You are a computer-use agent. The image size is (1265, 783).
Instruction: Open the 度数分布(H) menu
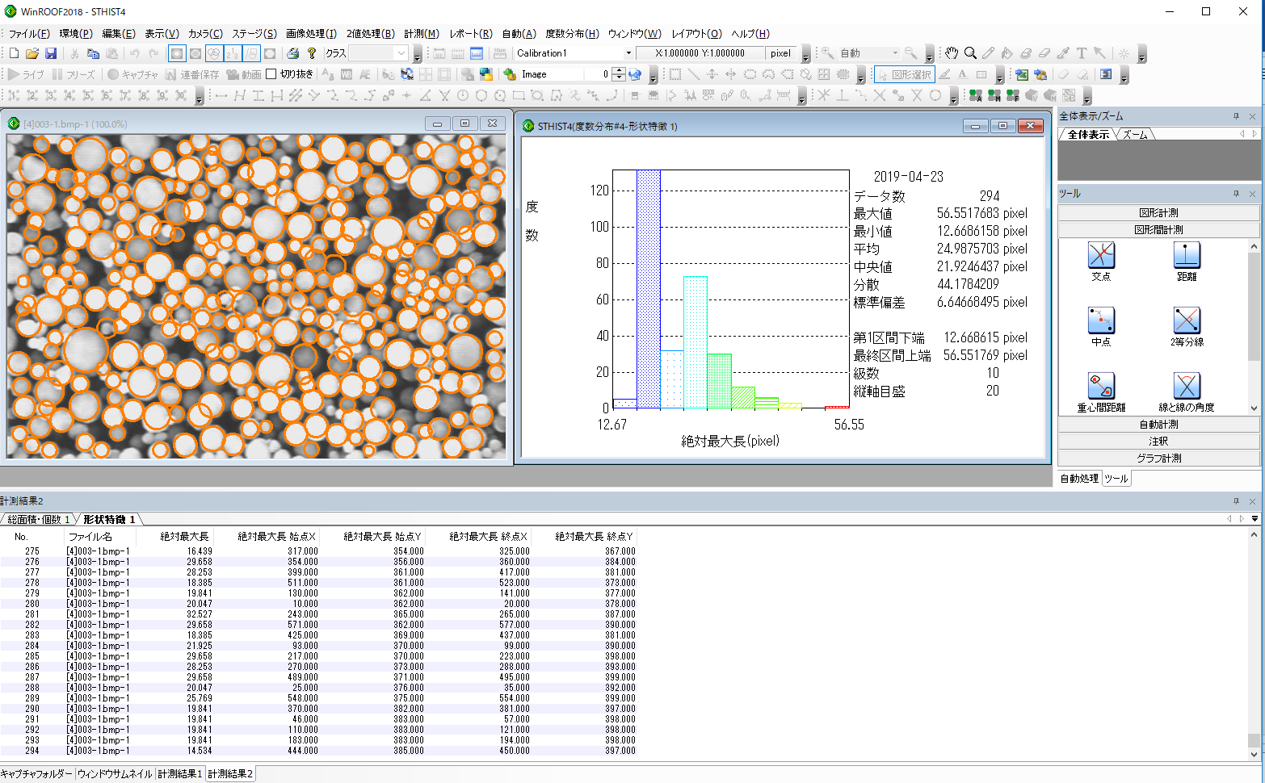pos(572,34)
